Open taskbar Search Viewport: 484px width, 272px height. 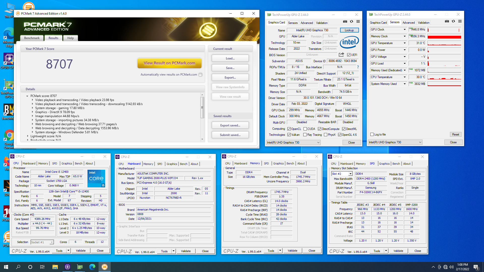18,267
